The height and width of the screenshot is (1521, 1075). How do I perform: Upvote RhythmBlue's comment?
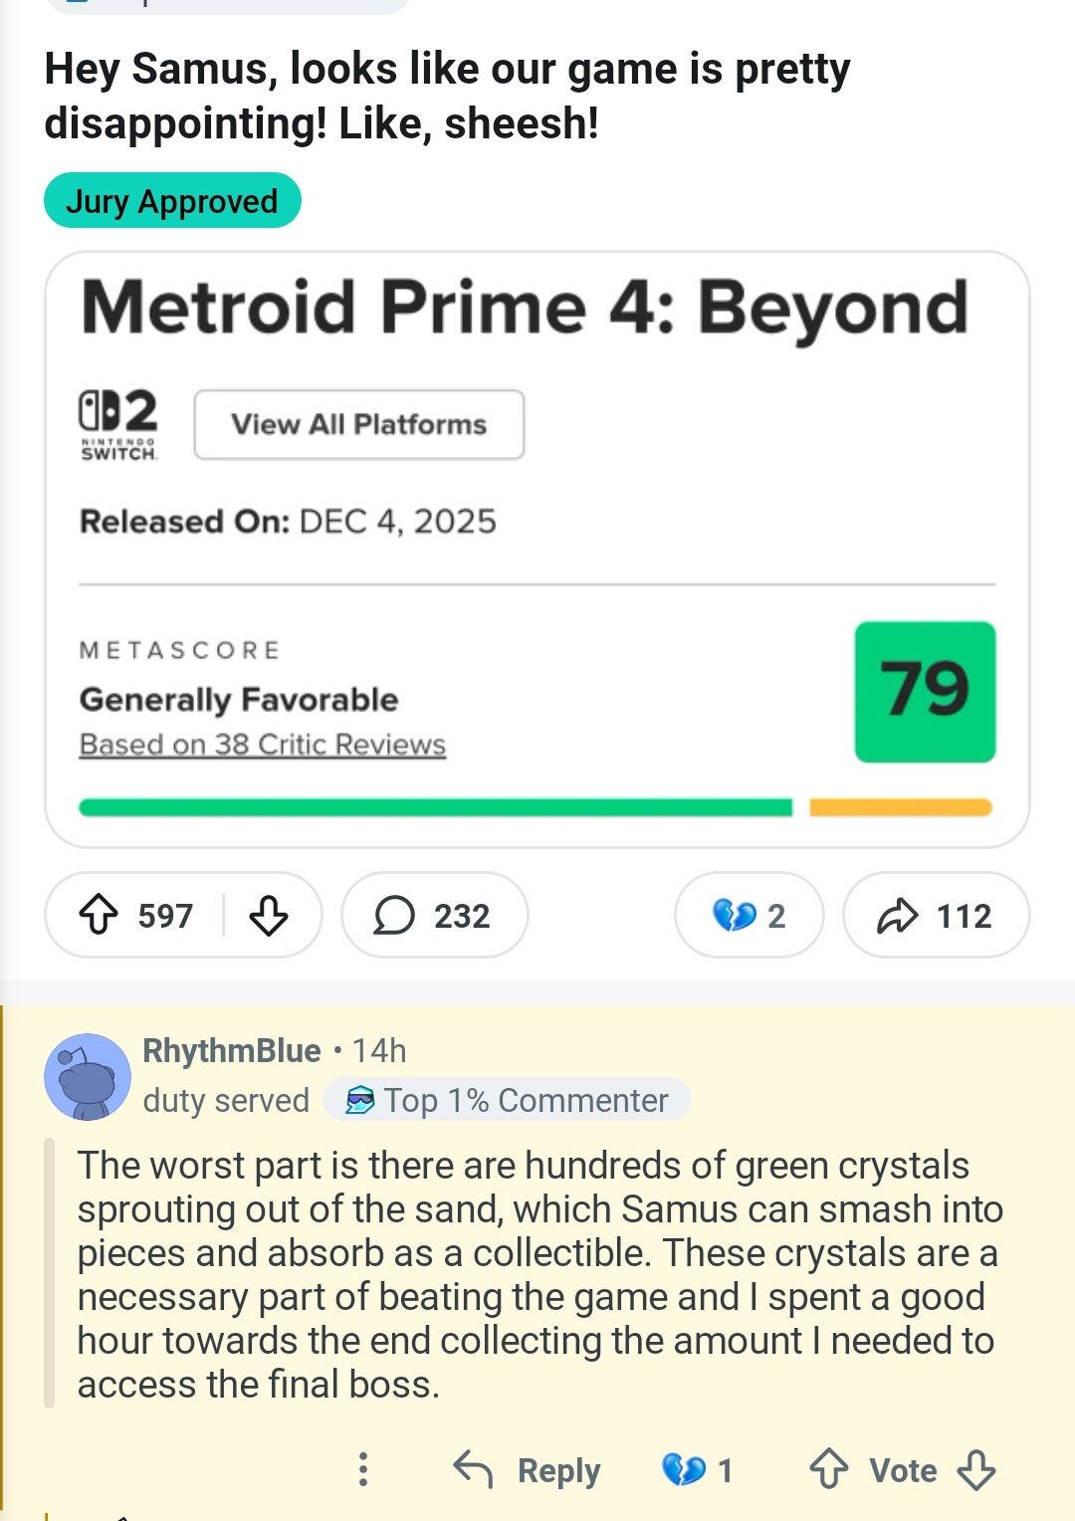[x=828, y=1469]
